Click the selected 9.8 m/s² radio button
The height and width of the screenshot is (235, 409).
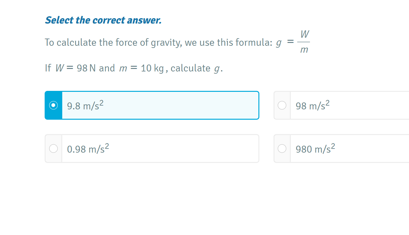tap(53, 106)
